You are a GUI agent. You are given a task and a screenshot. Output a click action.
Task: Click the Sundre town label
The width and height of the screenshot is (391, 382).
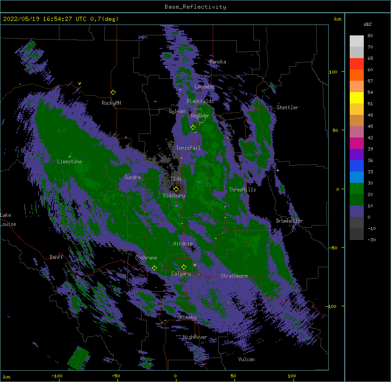coord(132,177)
